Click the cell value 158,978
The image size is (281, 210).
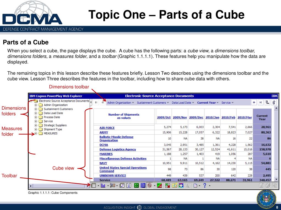[265, 150]
